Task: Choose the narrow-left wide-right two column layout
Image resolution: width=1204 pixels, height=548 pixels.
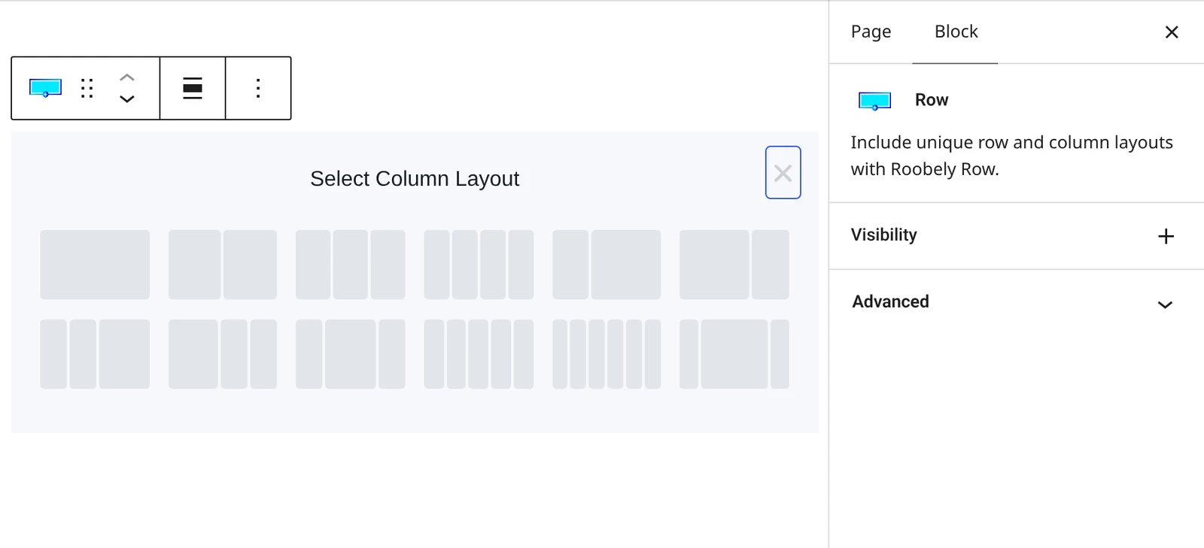Action: click(607, 265)
